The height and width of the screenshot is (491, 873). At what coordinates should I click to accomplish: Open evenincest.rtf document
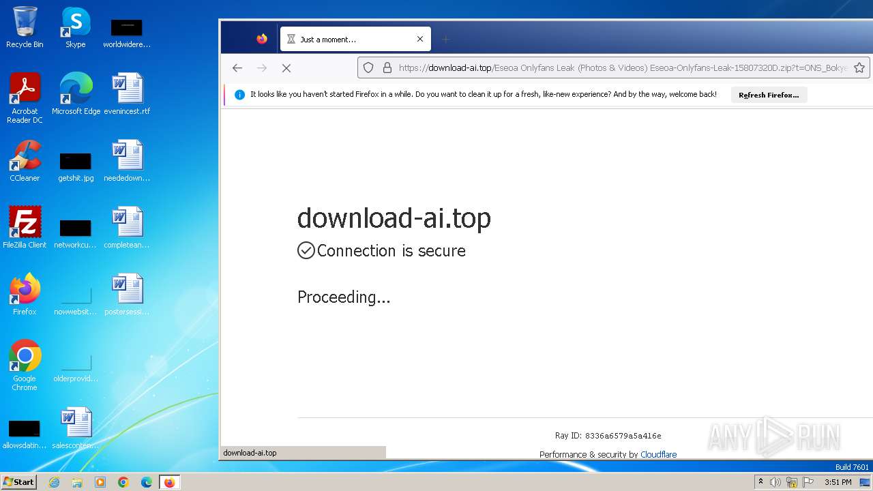click(127, 93)
